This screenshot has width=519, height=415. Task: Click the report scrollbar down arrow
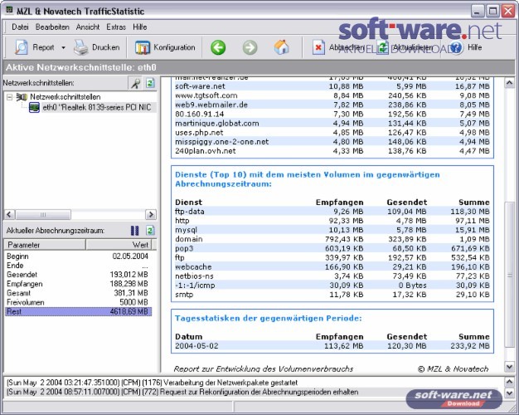pyautogui.click(x=509, y=366)
